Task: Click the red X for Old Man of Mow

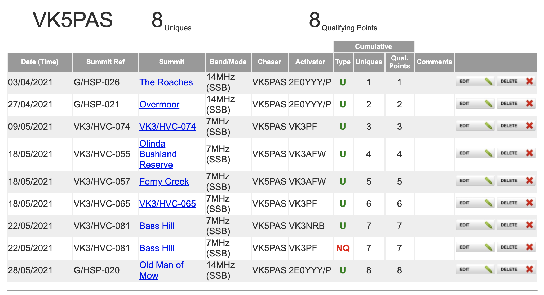Action: click(529, 269)
